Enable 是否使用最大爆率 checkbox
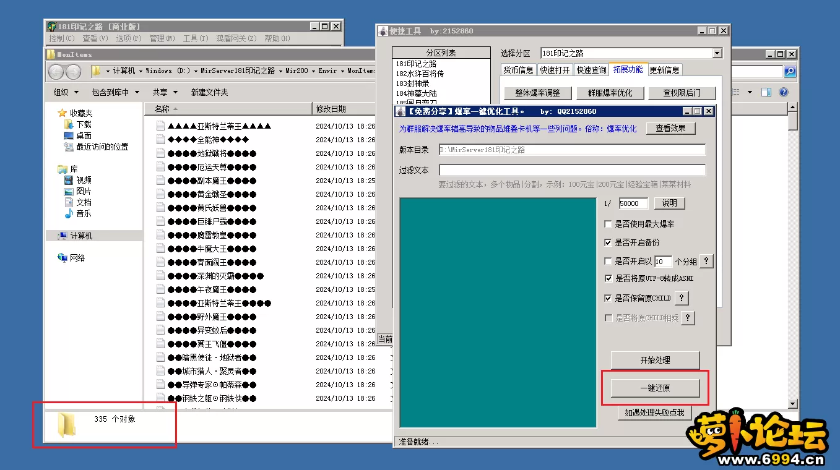This screenshot has width=840, height=470. coord(608,224)
